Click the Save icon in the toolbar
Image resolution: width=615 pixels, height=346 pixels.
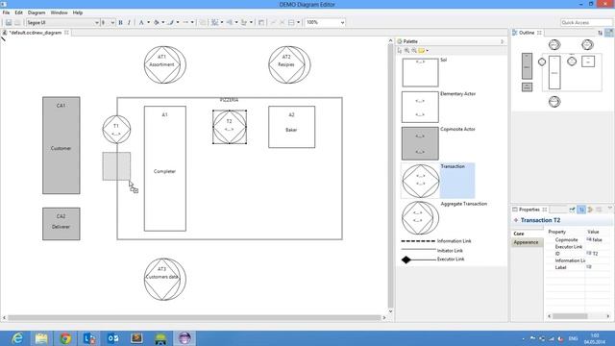pyautogui.click(x=9, y=23)
